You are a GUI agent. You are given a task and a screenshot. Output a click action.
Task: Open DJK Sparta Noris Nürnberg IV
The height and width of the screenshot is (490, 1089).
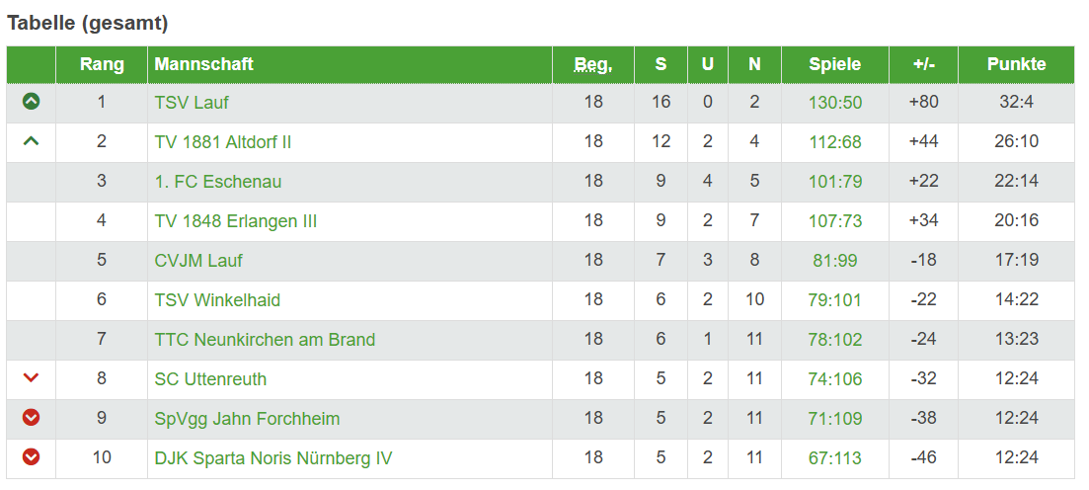coord(272,458)
